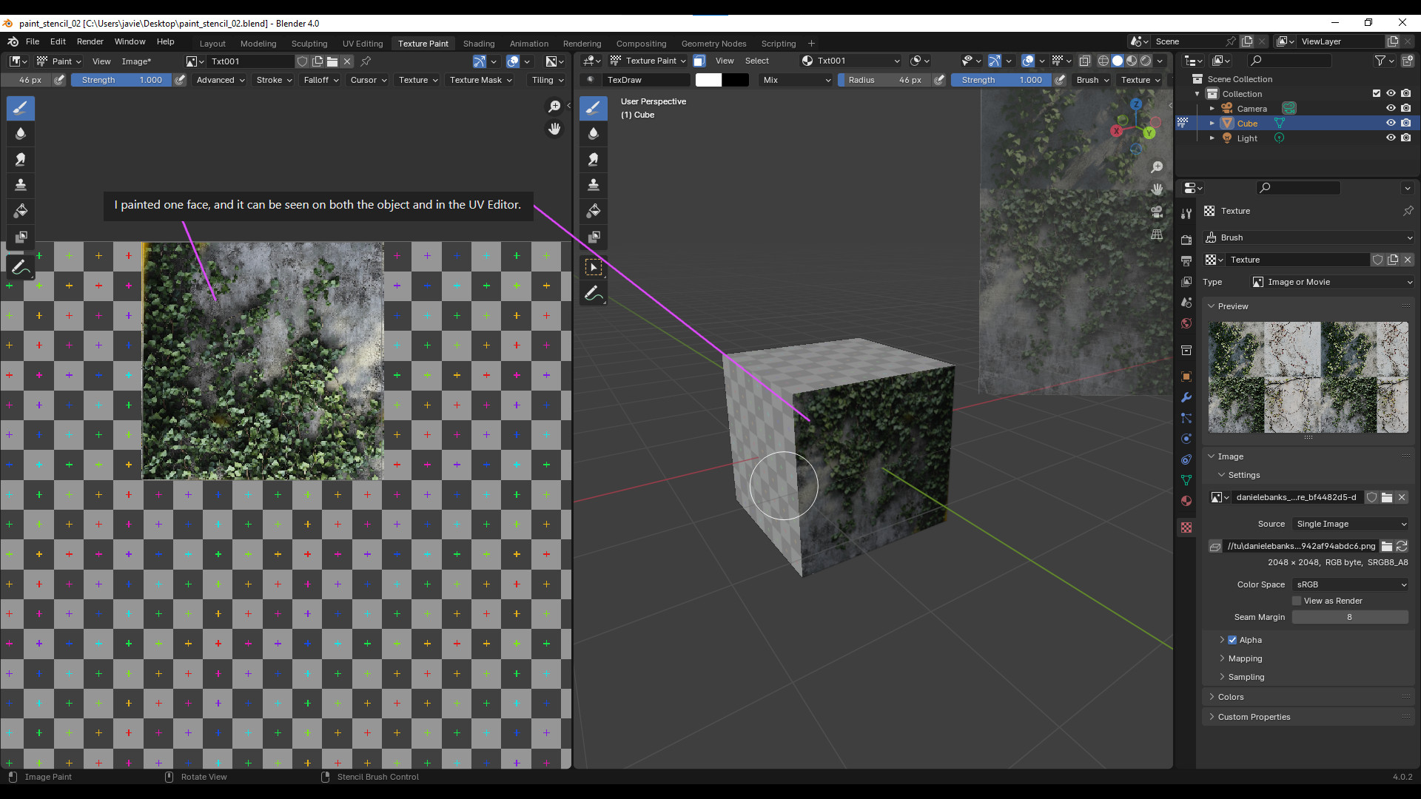Hide the Camera in the viewport
The width and height of the screenshot is (1421, 799).
1391,108
